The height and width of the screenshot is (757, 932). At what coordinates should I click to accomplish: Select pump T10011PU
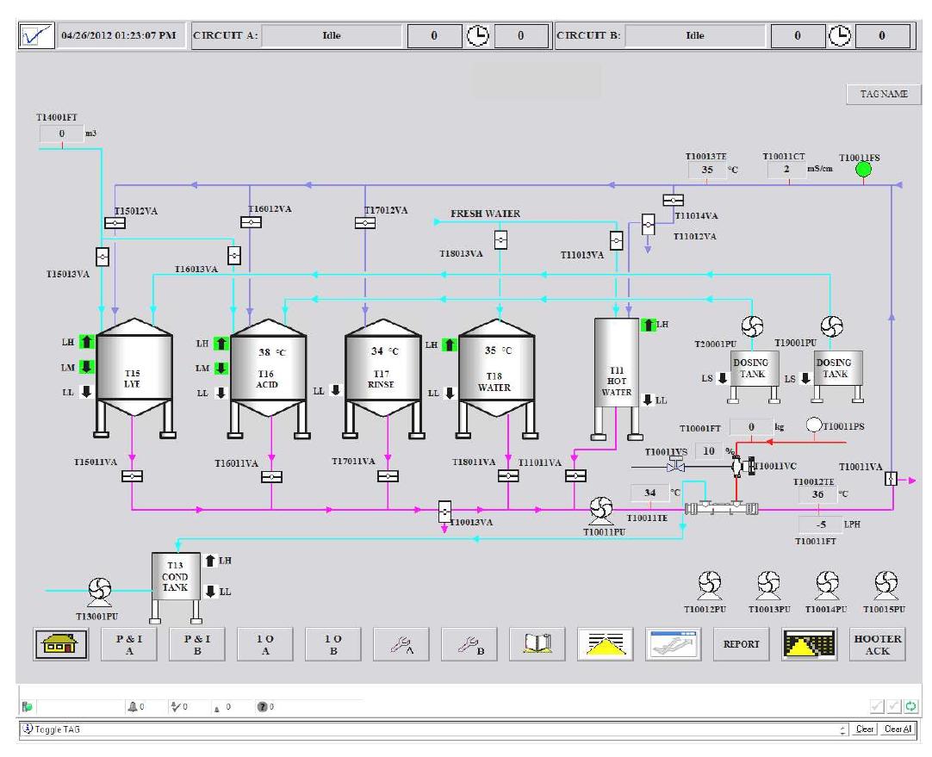click(x=601, y=511)
